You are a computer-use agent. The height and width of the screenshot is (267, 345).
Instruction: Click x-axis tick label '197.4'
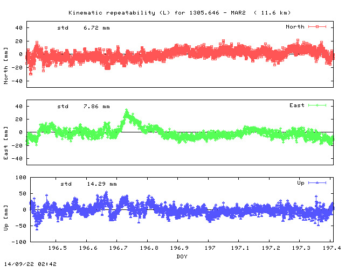[x=332, y=248]
